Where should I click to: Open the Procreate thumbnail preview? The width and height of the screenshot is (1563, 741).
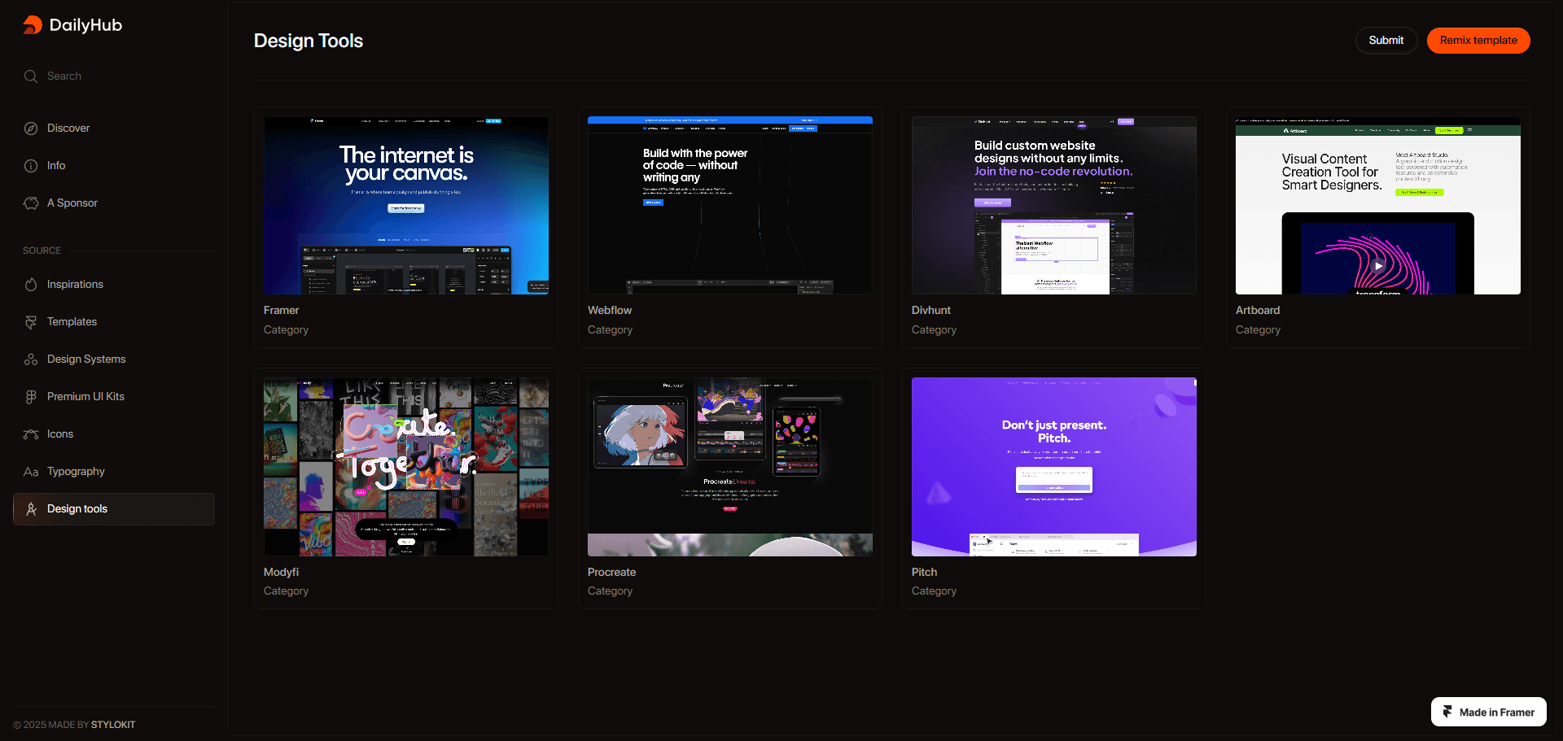pos(730,467)
